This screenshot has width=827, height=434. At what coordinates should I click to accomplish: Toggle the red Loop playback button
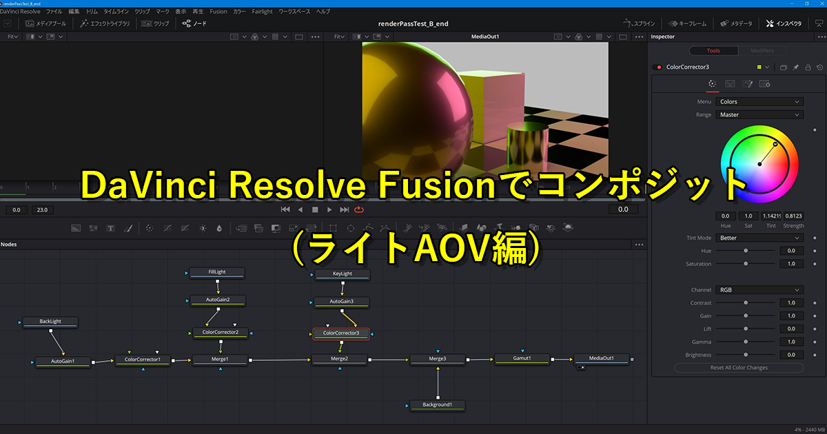tap(359, 209)
